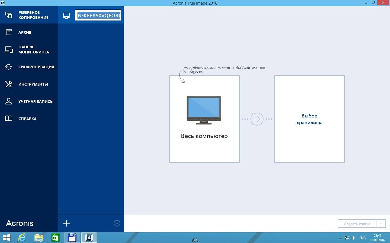Viewport: 390px width, 243px height.
Task: Click the Acronis True Image taskbar button
Action: point(89,238)
